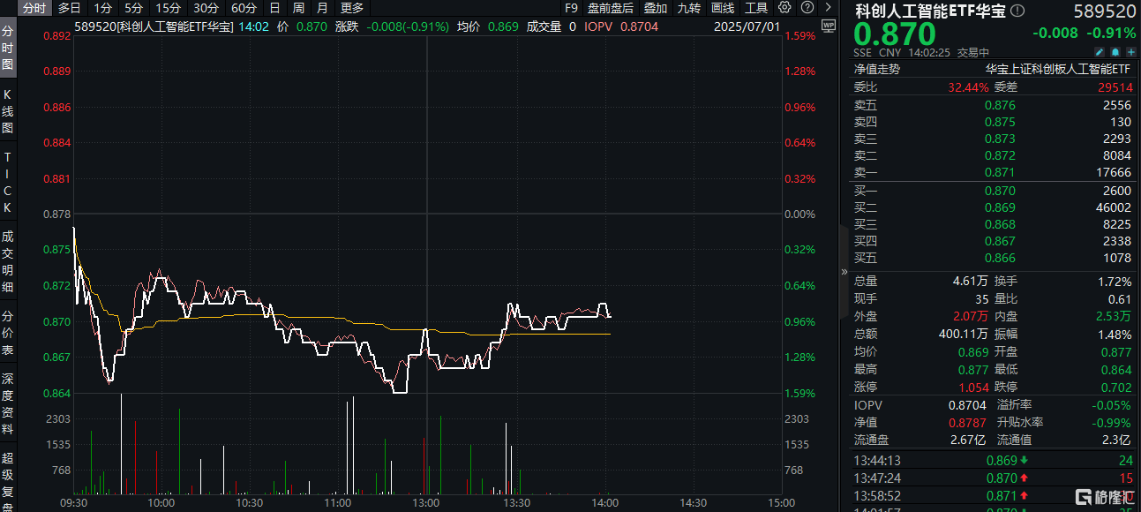Viewport: 1141px width, 512px height.
Task: Open the 深度资料 sidebar view
Action: click(x=8, y=404)
